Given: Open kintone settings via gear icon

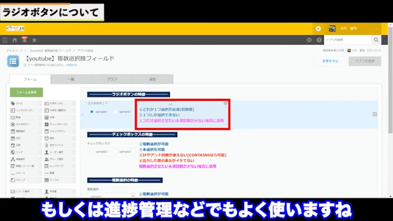Looking at the screenshot, I should pos(309,40).
